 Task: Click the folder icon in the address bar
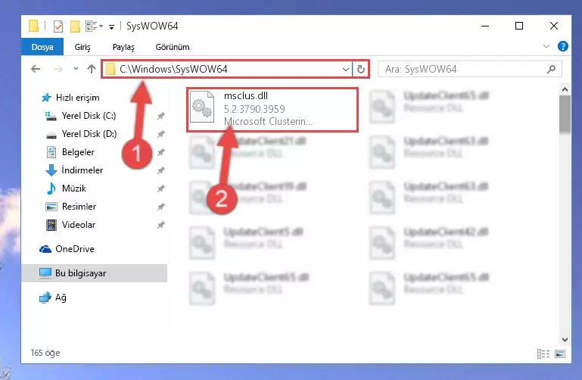110,70
